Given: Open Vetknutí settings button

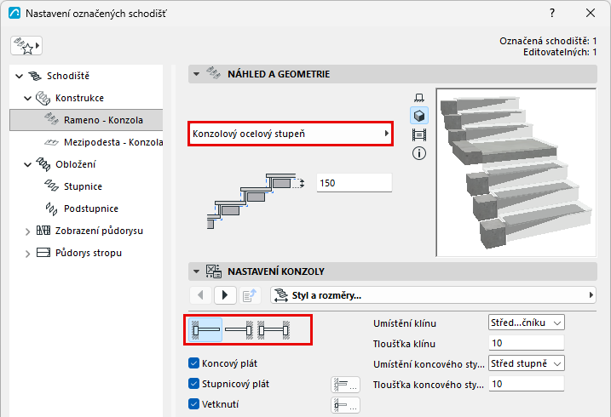Looking at the screenshot, I should point(346,405).
